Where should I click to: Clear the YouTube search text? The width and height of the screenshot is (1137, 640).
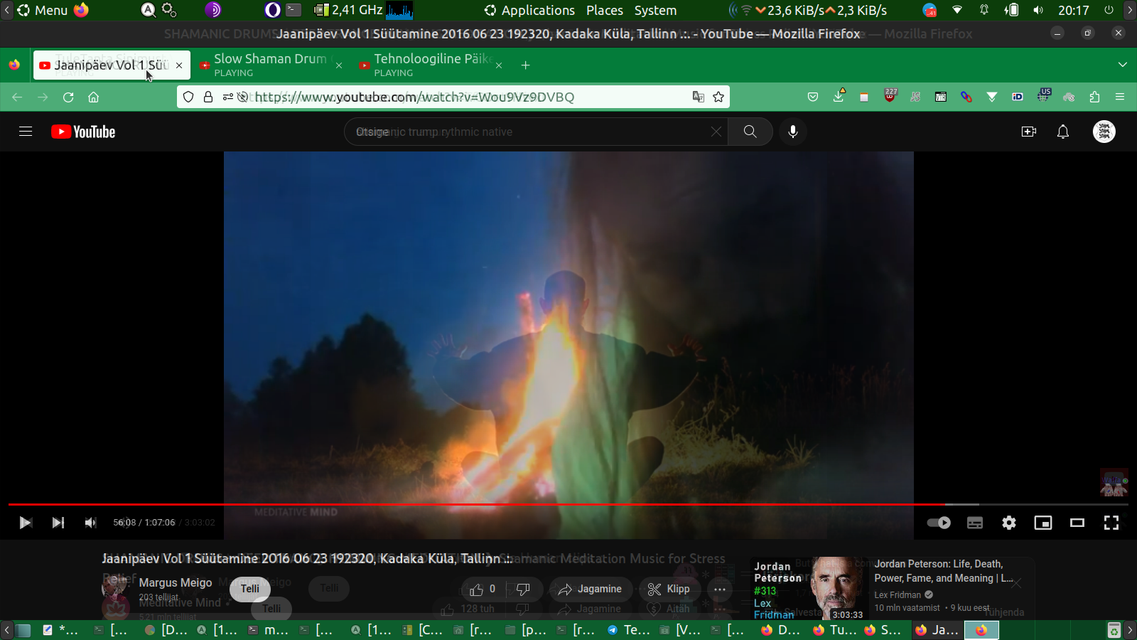click(716, 132)
